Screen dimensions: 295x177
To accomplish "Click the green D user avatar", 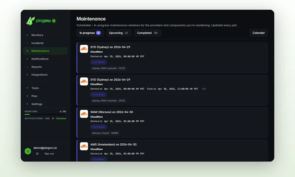I will pos(28,151).
